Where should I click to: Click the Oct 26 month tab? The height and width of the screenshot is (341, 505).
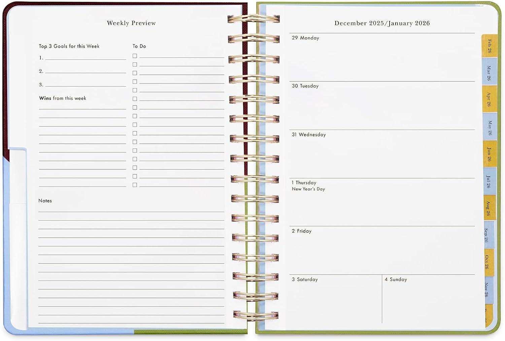(487, 262)
